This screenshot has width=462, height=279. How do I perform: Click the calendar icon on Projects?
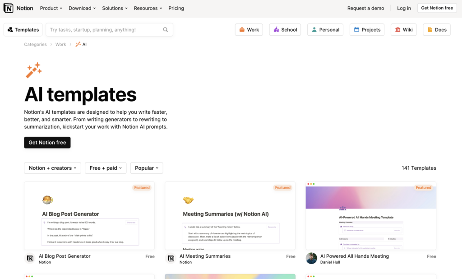[356, 29]
